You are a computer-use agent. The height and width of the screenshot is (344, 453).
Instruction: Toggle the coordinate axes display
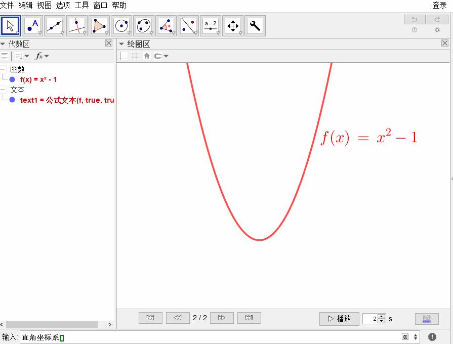[x=124, y=56]
